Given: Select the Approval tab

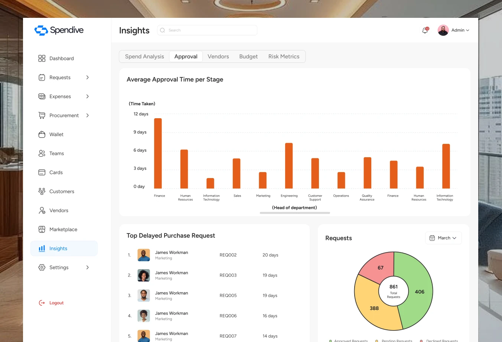Looking at the screenshot, I should (x=186, y=57).
